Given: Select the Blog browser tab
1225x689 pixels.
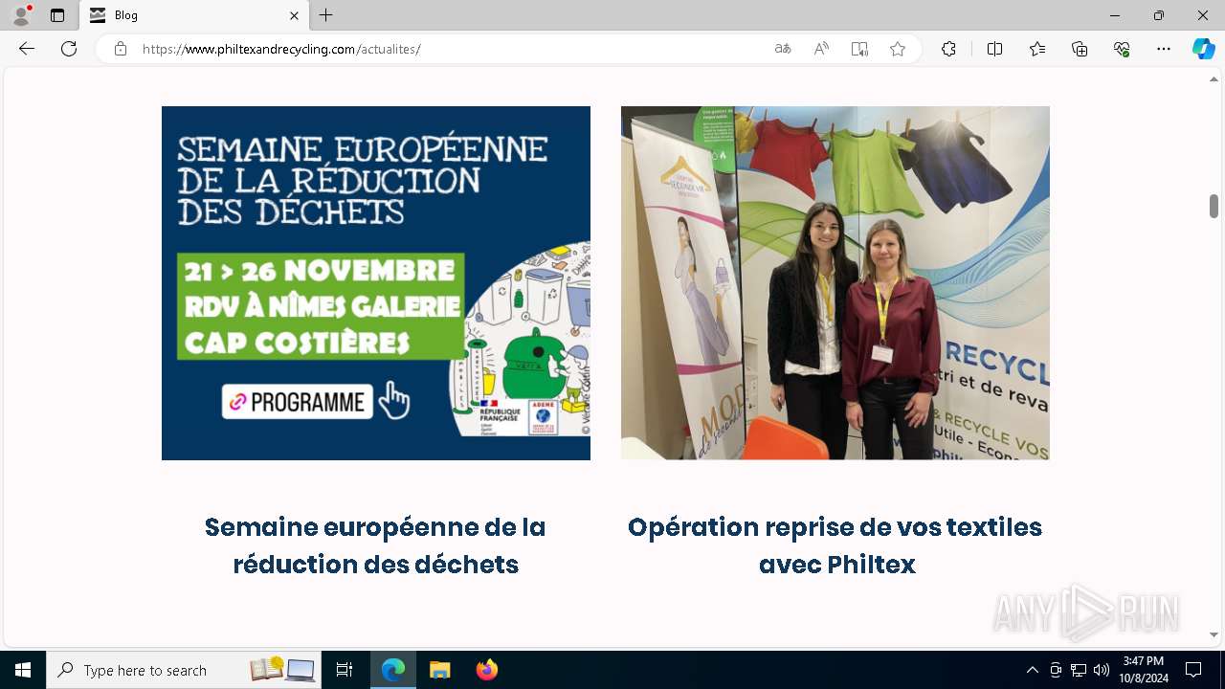Looking at the screenshot, I should 194,15.
